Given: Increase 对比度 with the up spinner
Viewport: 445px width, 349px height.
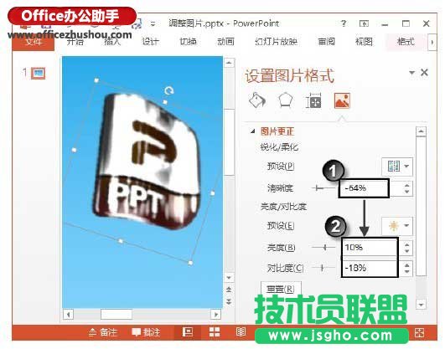Looking at the screenshot, I should (407, 264).
